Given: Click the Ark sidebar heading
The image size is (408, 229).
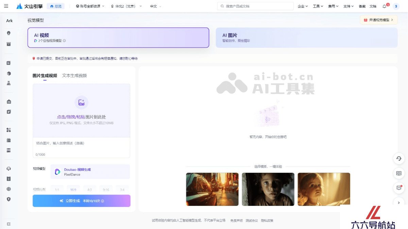Looking at the screenshot, I should coord(9,21).
